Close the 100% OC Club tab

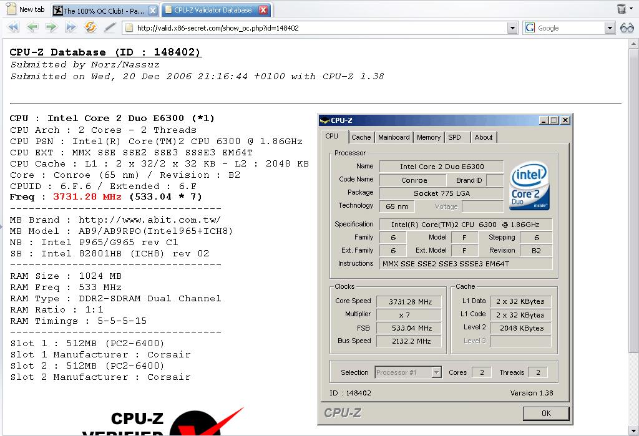point(152,11)
